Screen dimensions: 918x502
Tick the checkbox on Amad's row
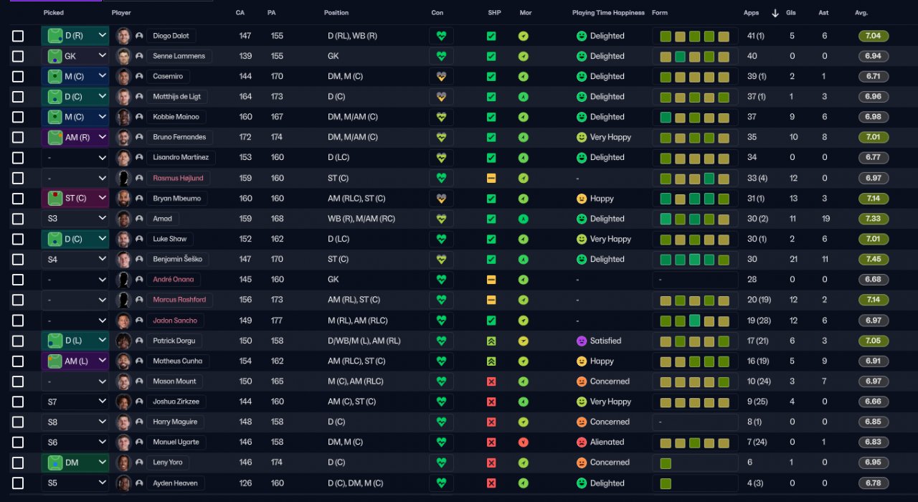pyautogui.click(x=18, y=219)
